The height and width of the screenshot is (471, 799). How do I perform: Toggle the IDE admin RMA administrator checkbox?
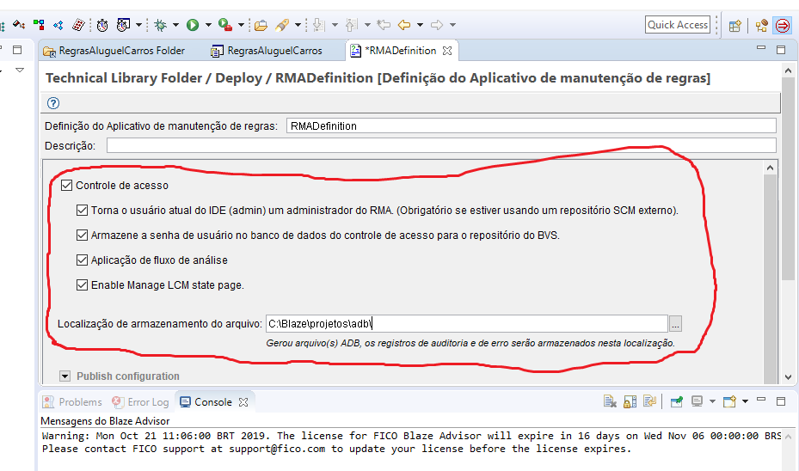tap(82, 211)
